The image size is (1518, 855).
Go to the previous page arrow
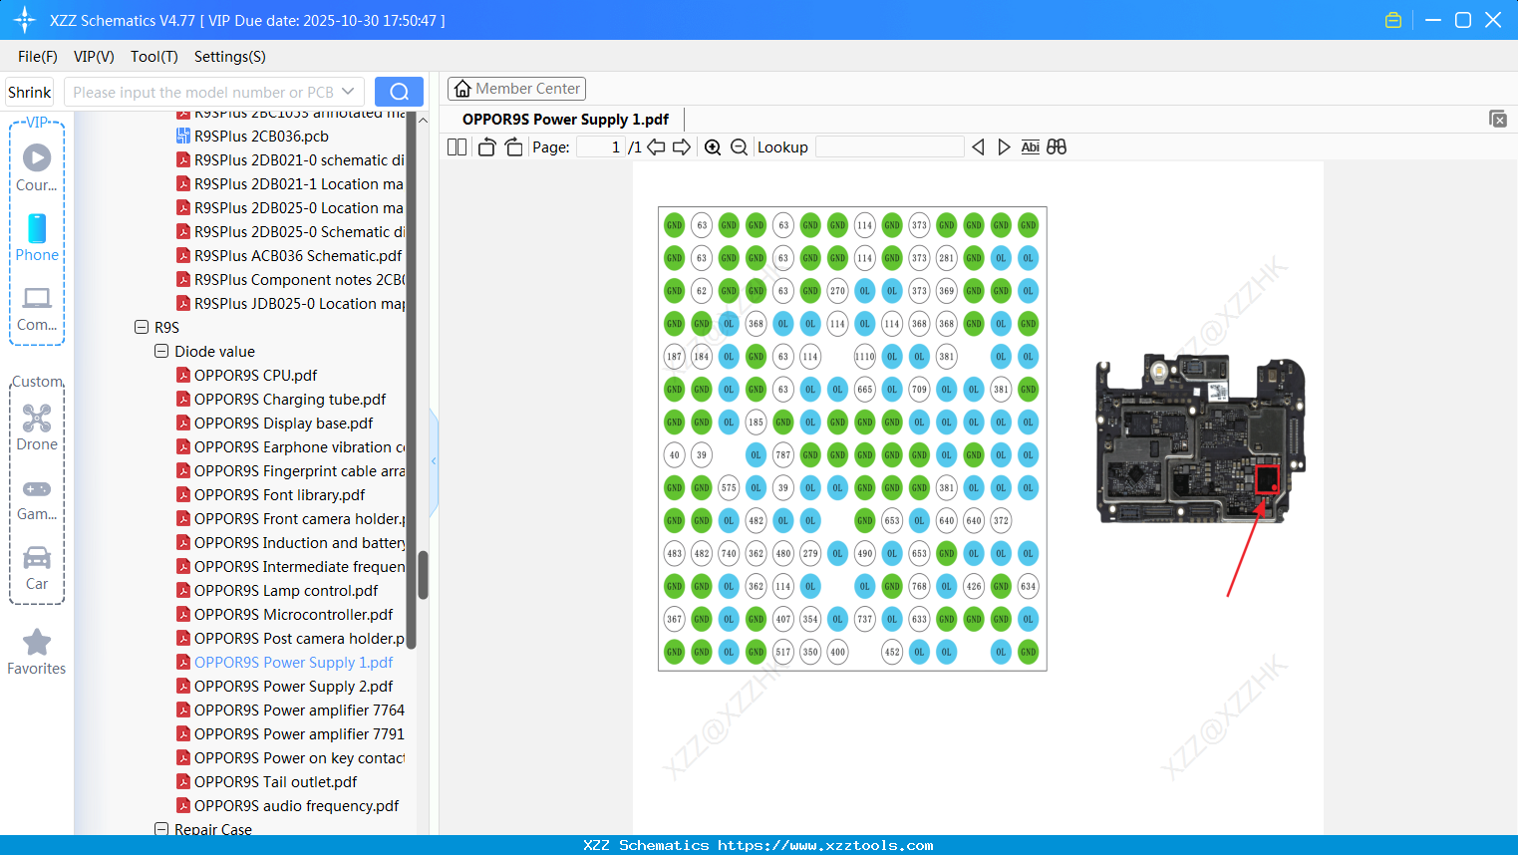tap(656, 147)
